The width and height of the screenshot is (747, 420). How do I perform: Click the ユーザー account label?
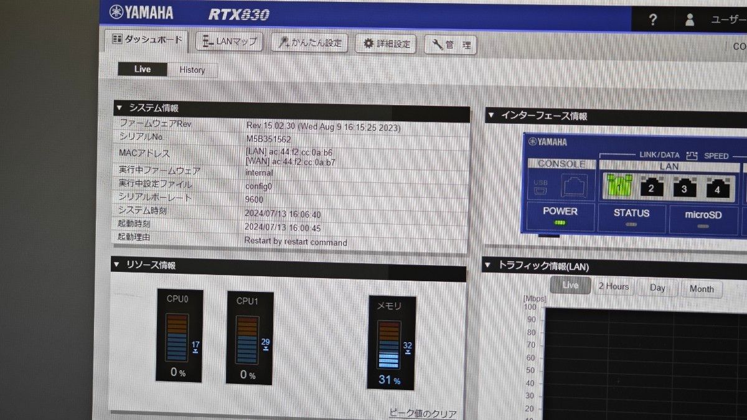pyautogui.click(x=729, y=20)
